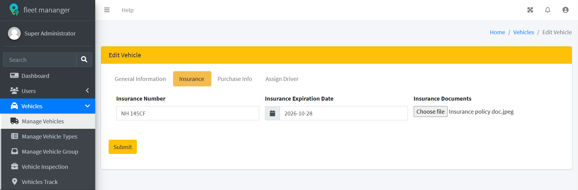Click the calendar icon beside expiration date

pos(272,113)
